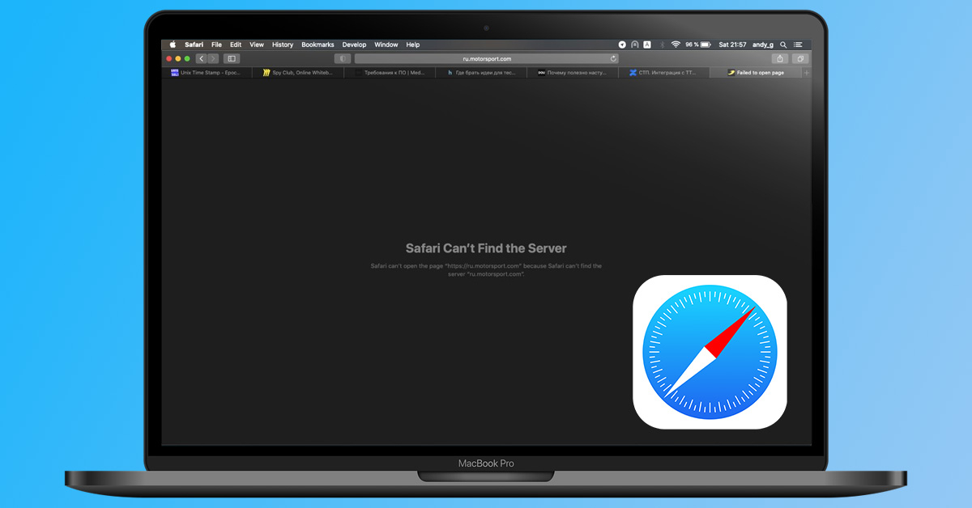
Task: Open Wi-Fi status menu
Action: pyautogui.click(x=675, y=44)
